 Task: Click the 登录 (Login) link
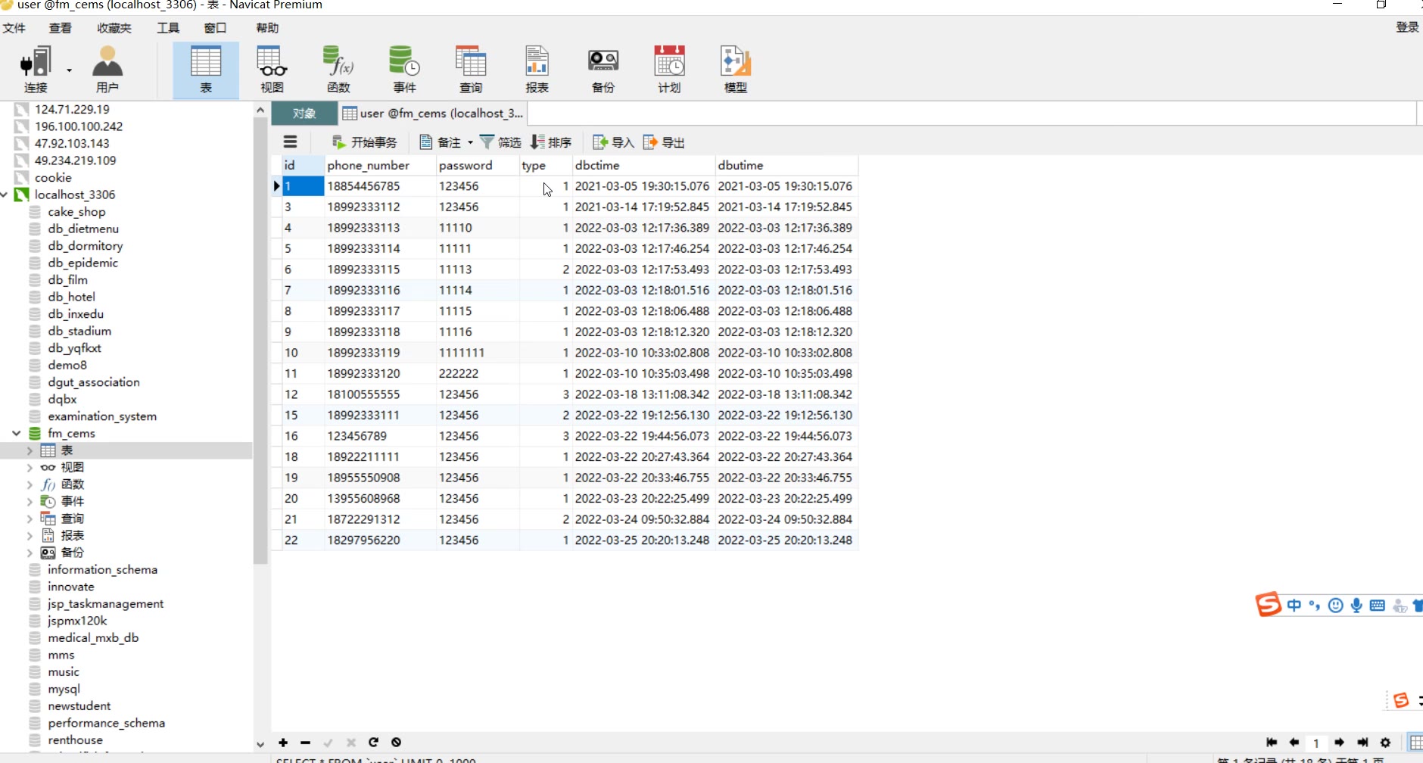tap(1407, 27)
